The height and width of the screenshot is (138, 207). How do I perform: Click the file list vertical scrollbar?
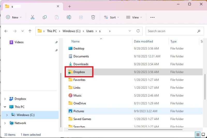(205, 87)
